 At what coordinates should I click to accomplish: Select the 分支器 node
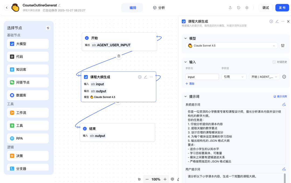point(28,167)
